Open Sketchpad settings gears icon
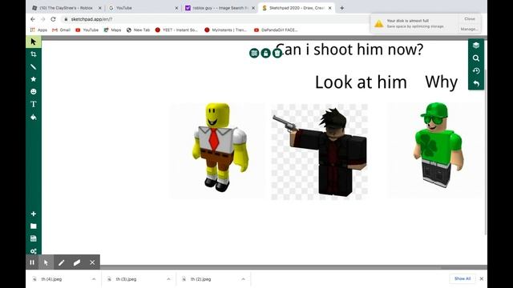 coord(34,251)
